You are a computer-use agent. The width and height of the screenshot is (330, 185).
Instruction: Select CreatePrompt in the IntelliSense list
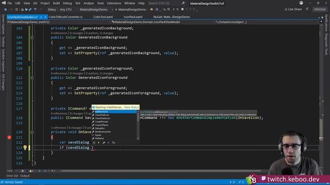pyautogui.click(x=114, y=122)
